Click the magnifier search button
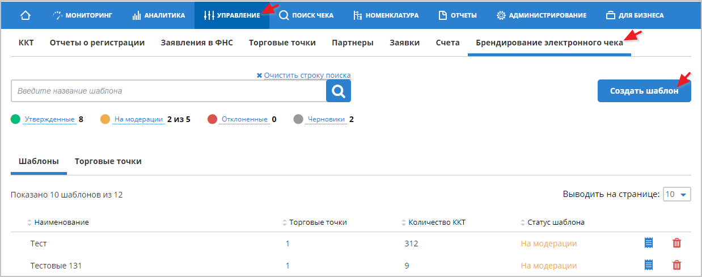The height and width of the screenshot is (277, 702). (x=339, y=91)
